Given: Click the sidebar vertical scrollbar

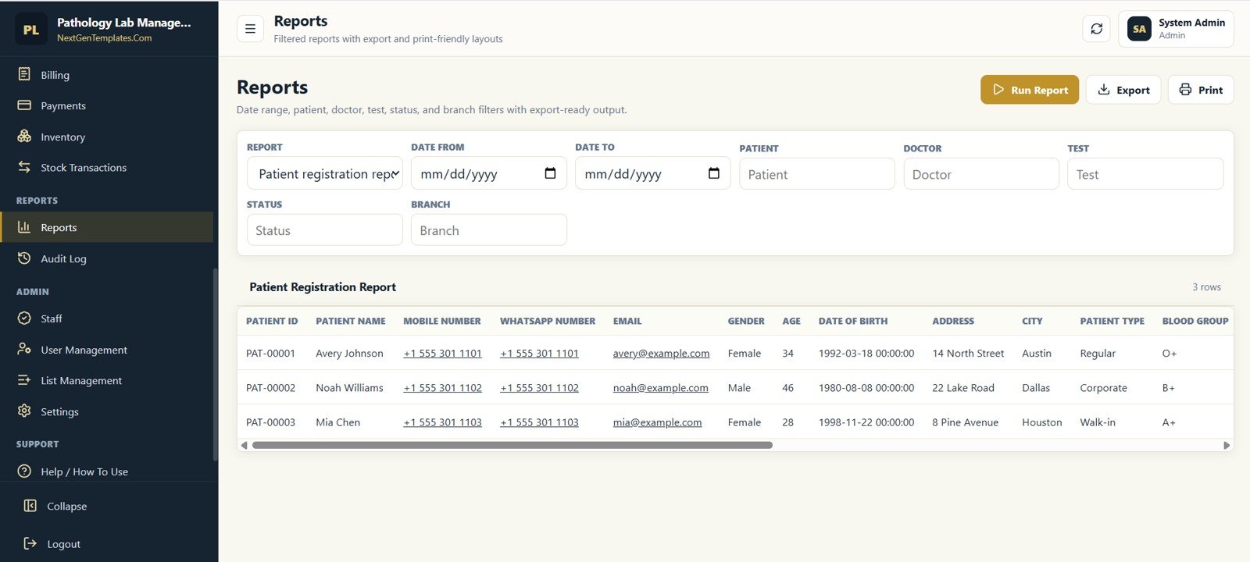Looking at the screenshot, I should 215,365.
